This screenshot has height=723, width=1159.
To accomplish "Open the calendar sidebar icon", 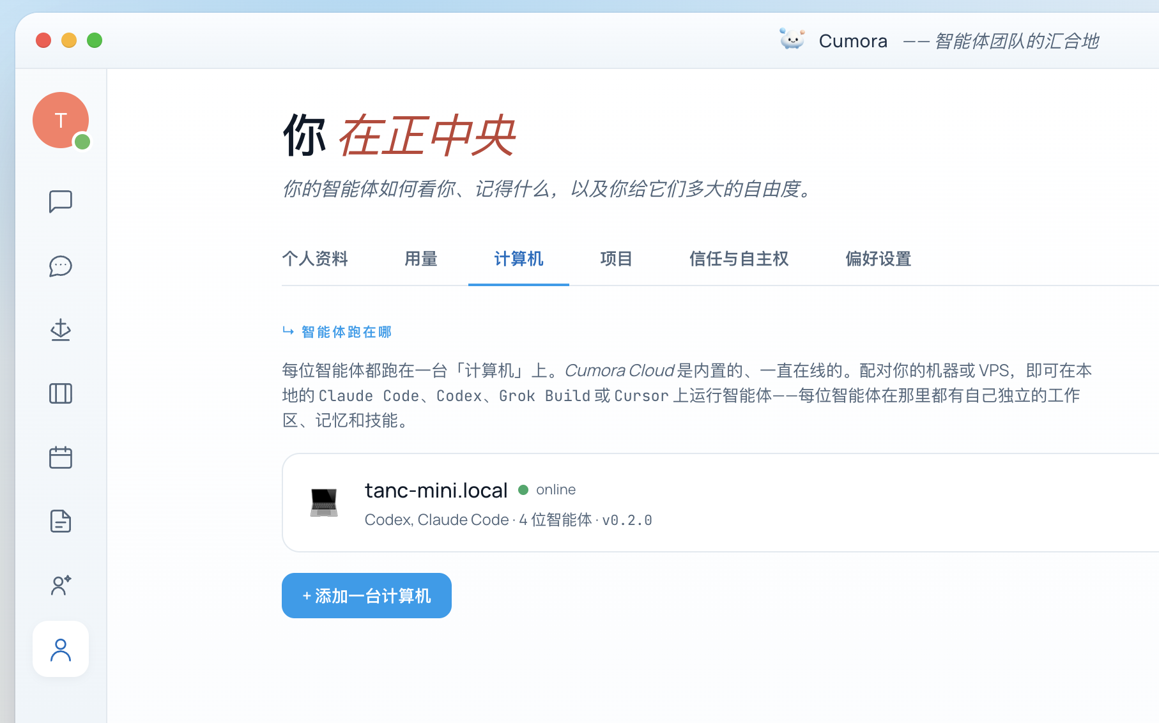I will click(x=61, y=457).
